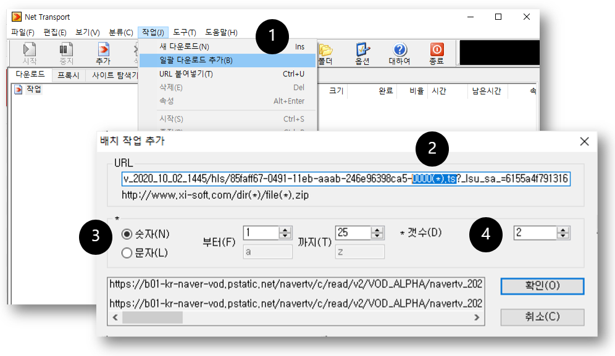Select the 문자(L) radio button
615x356 pixels.
click(x=127, y=253)
